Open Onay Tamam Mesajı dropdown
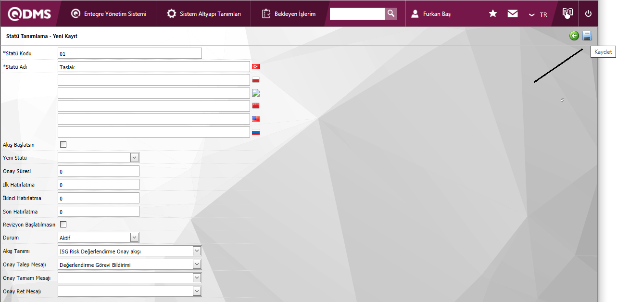This screenshot has height=302, width=617. pos(129,277)
